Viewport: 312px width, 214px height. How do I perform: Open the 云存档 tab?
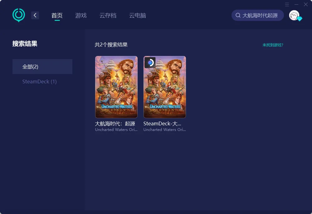(108, 15)
